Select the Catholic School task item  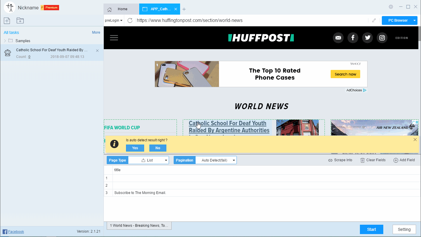point(52,53)
